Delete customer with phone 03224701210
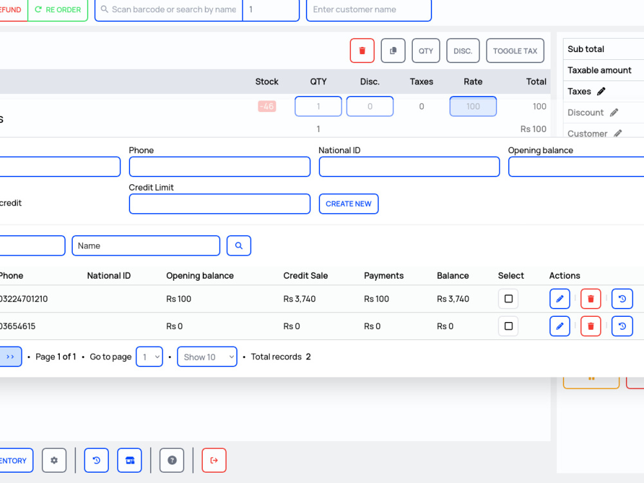644x483 pixels. coord(591,299)
